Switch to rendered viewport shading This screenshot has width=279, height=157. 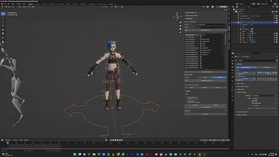pos(226,7)
